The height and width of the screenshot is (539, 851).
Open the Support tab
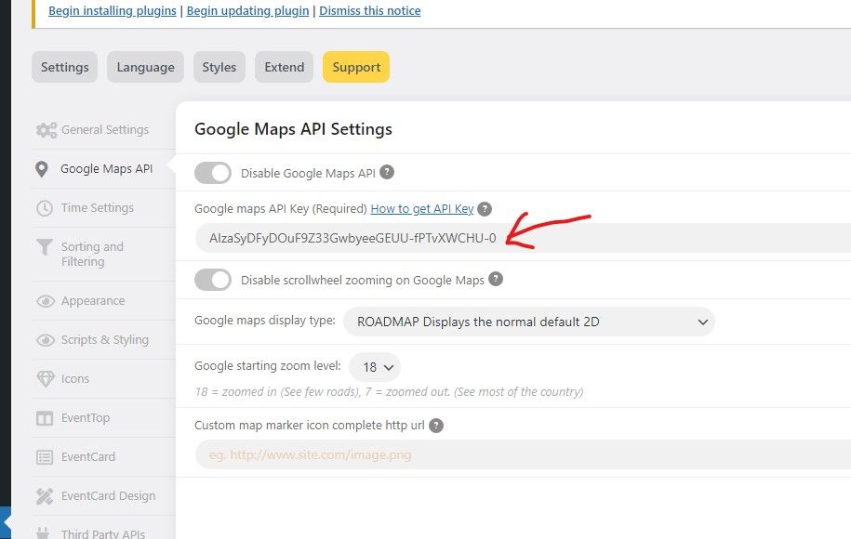click(356, 67)
